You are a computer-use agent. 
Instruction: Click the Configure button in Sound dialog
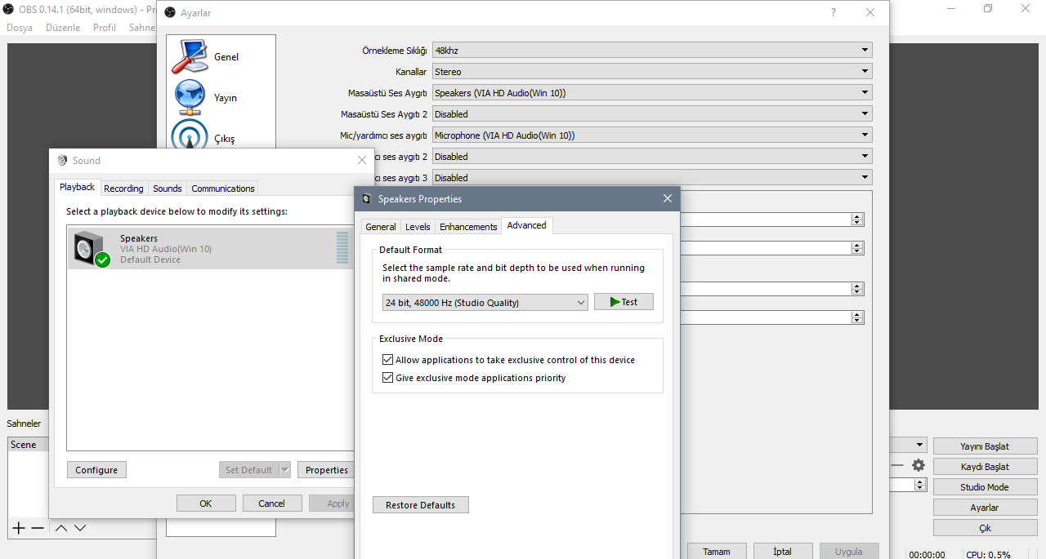[x=96, y=470]
